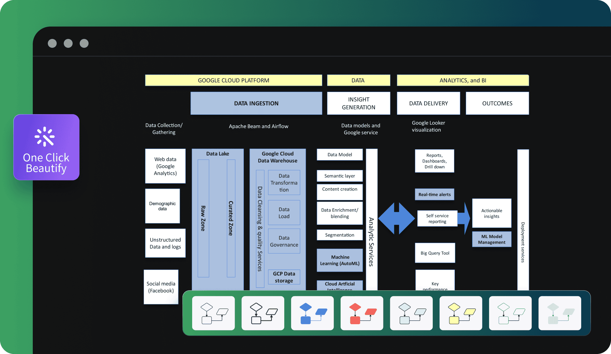The height and width of the screenshot is (354, 611).
Task: Click 'Data models and Google service' text
Action: pos(361,129)
